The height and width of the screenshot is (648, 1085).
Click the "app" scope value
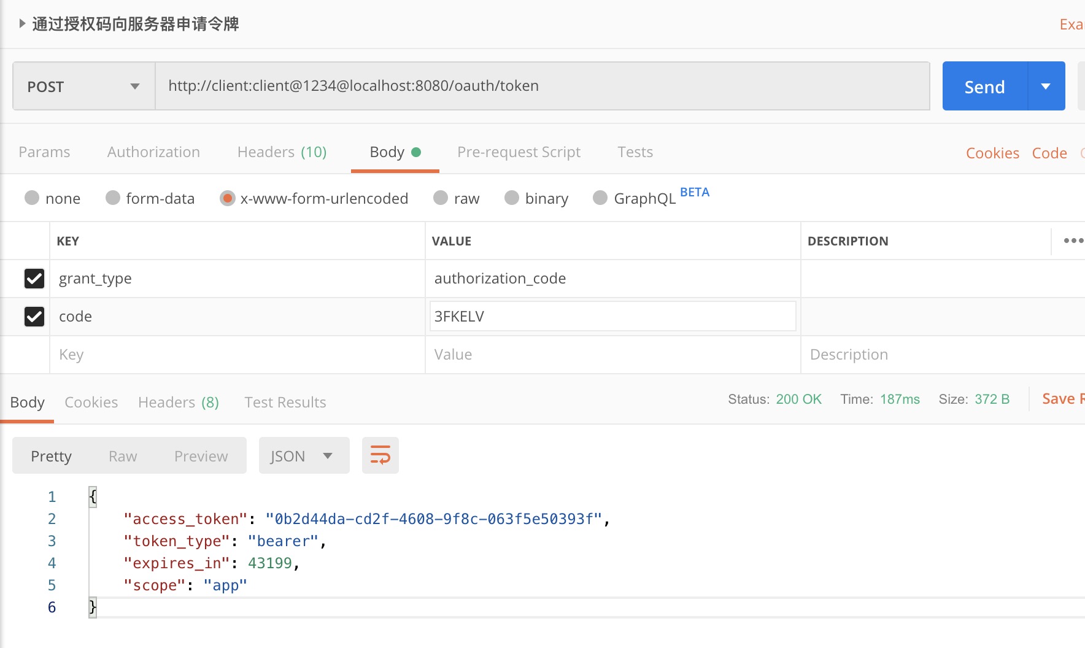pyautogui.click(x=225, y=585)
